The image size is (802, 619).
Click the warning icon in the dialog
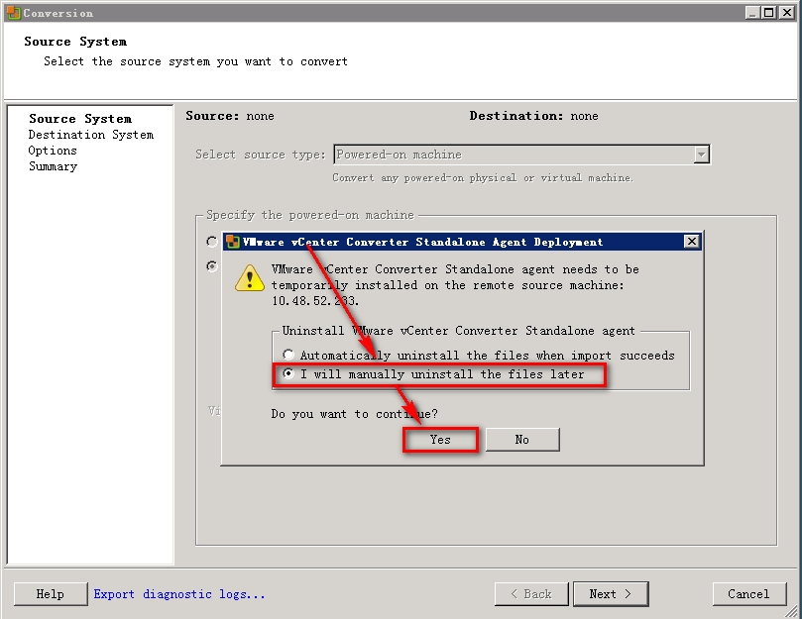[x=249, y=278]
